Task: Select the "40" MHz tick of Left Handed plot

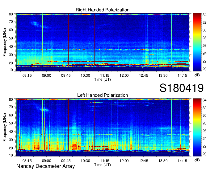Action: (x=11, y=132)
